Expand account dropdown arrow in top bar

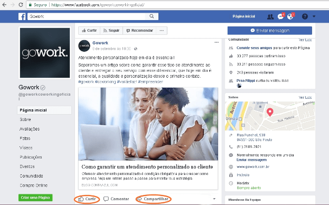314,16
